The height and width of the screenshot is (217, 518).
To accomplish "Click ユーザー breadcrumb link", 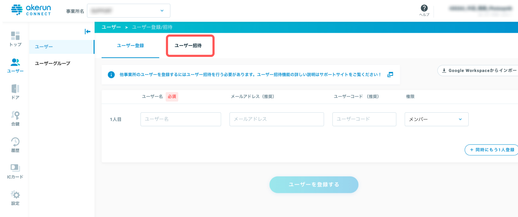I will pyautogui.click(x=111, y=27).
